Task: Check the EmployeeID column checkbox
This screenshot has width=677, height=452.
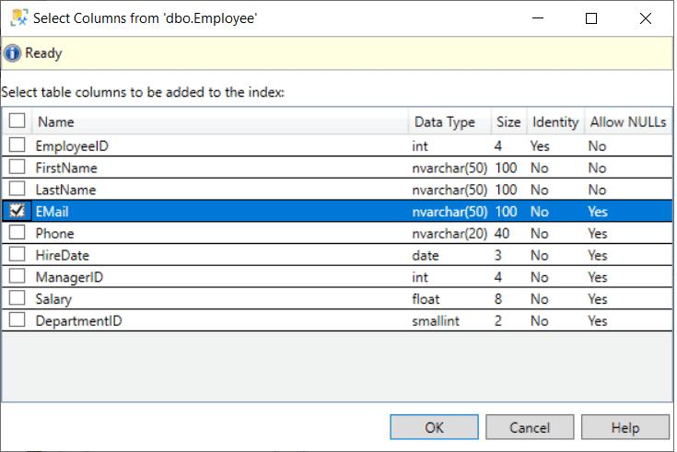Action: [x=17, y=145]
